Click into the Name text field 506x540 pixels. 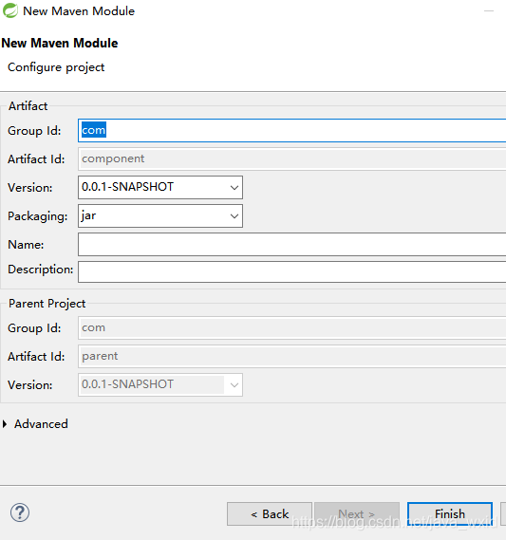click(x=292, y=244)
